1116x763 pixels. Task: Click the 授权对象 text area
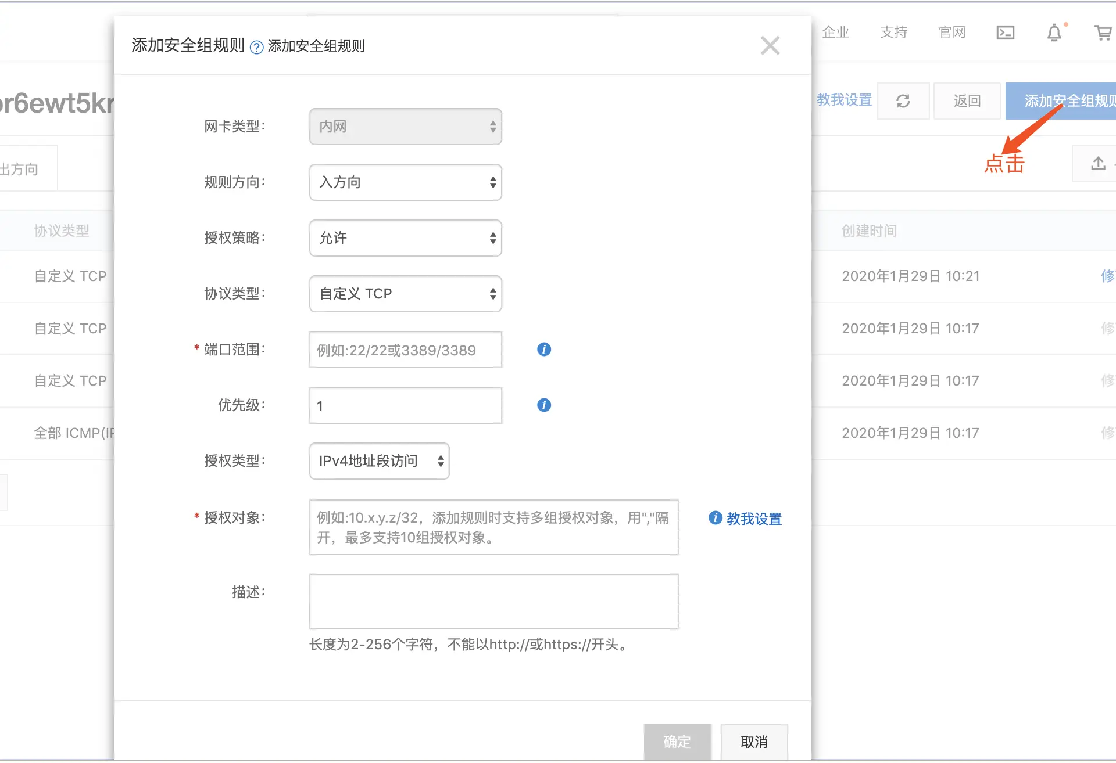click(x=493, y=527)
